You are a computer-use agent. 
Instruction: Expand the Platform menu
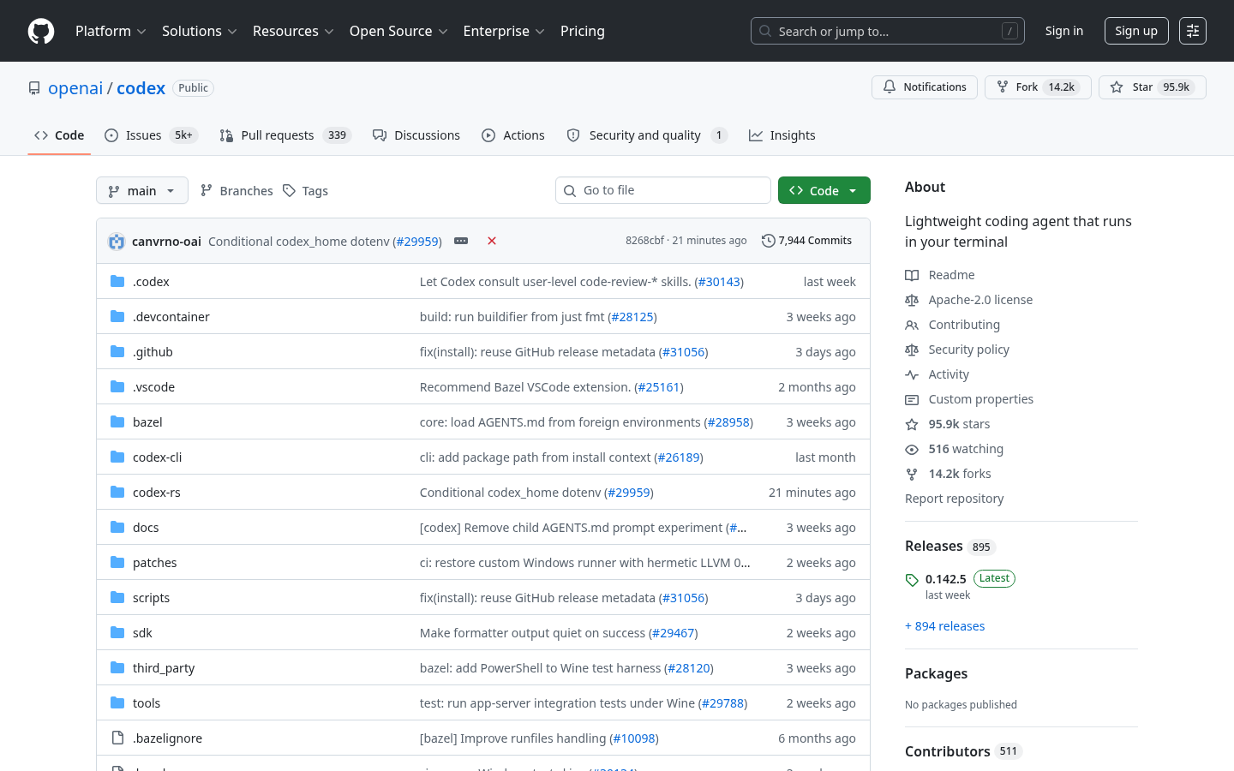(x=111, y=31)
